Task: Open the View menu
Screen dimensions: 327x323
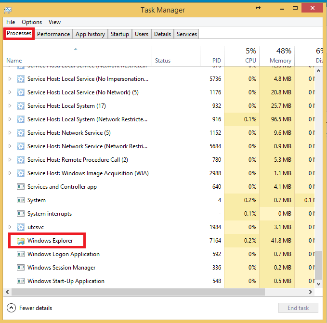Action: (54, 22)
